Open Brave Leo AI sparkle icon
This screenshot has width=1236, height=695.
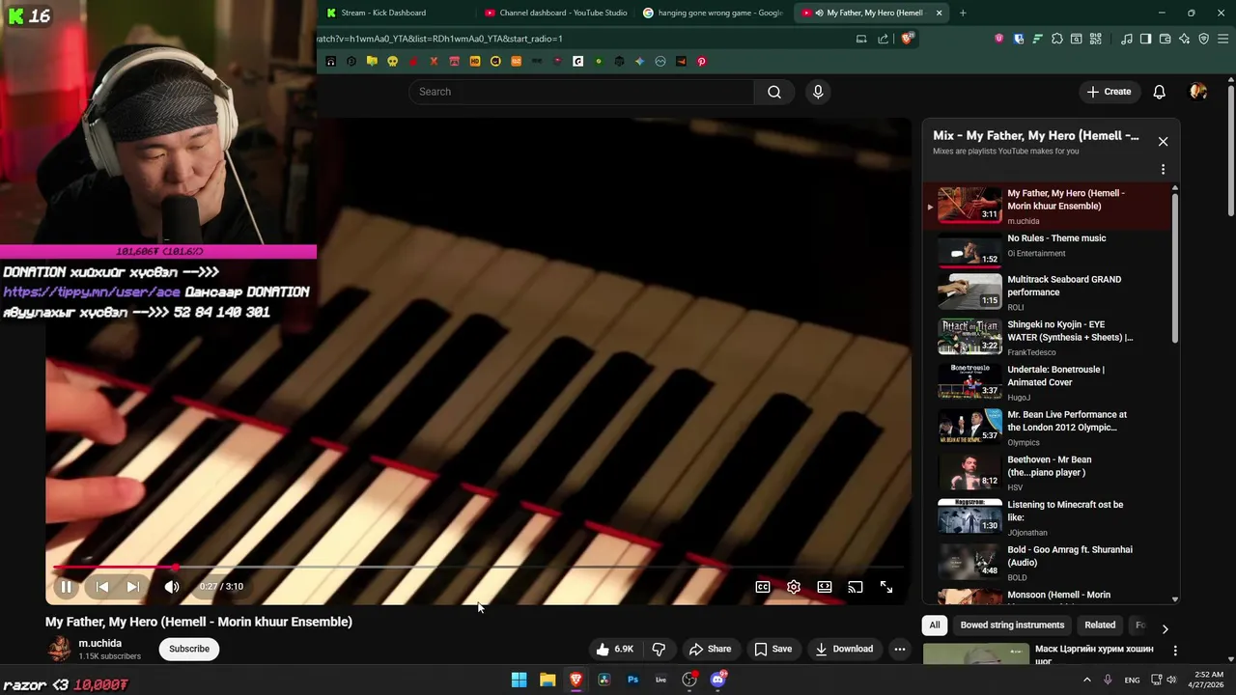tap(1185, 39)
